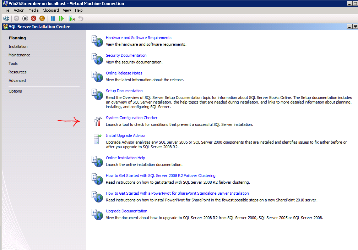The image size is (358, 250).
Task: Open the Security Documentation link
Action: tap(126, 55)
